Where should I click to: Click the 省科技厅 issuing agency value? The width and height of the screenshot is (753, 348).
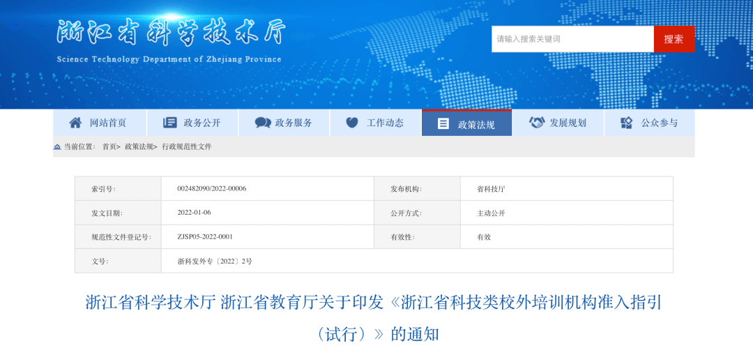[491, 189]
